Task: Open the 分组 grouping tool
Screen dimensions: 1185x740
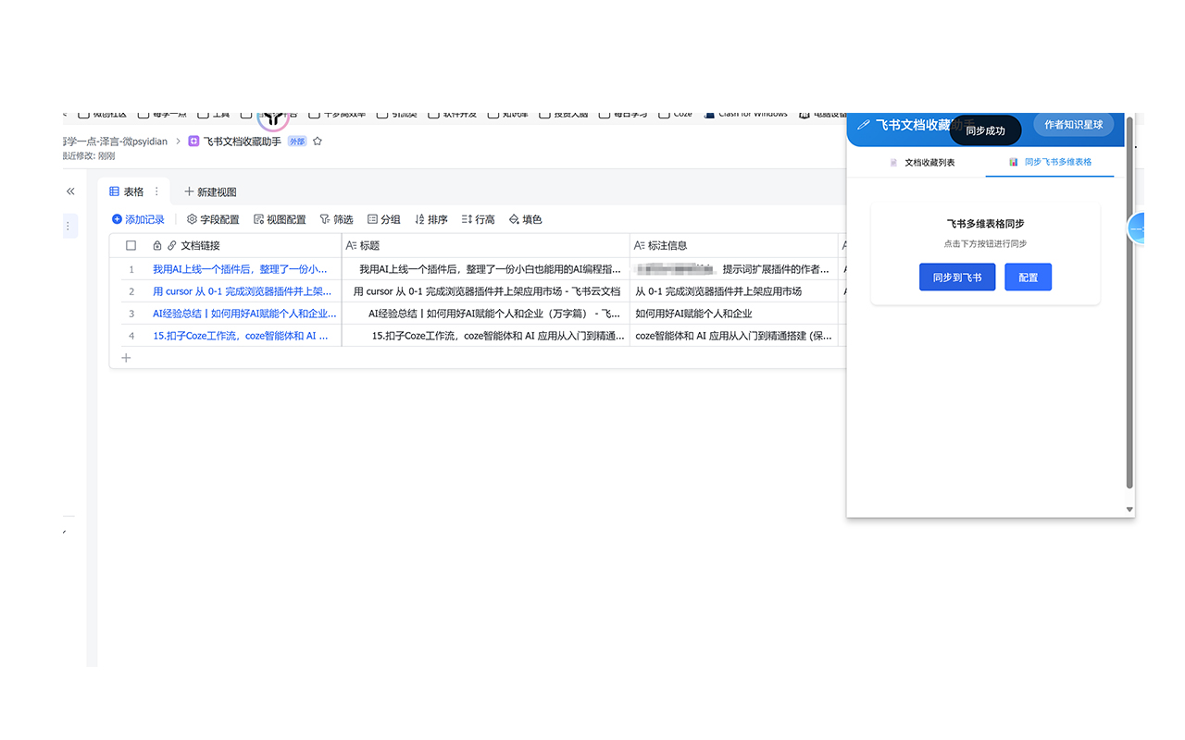Action: click(x=384, y=219)
